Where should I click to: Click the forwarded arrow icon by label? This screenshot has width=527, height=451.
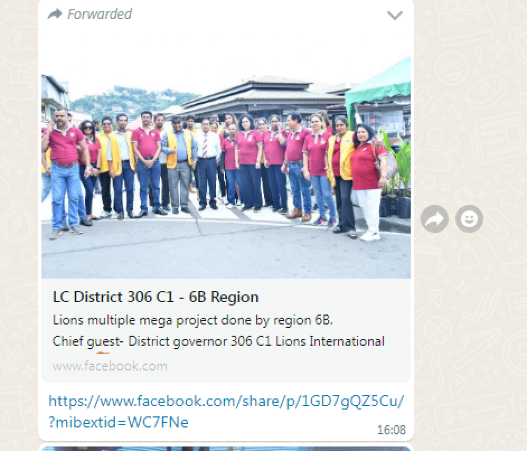click(x=55, y=14)
